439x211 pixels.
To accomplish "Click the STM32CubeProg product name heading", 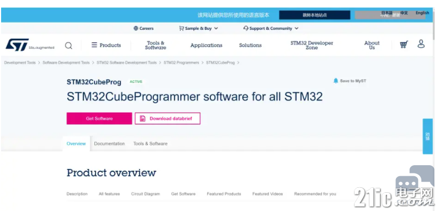I will (94, 82).
